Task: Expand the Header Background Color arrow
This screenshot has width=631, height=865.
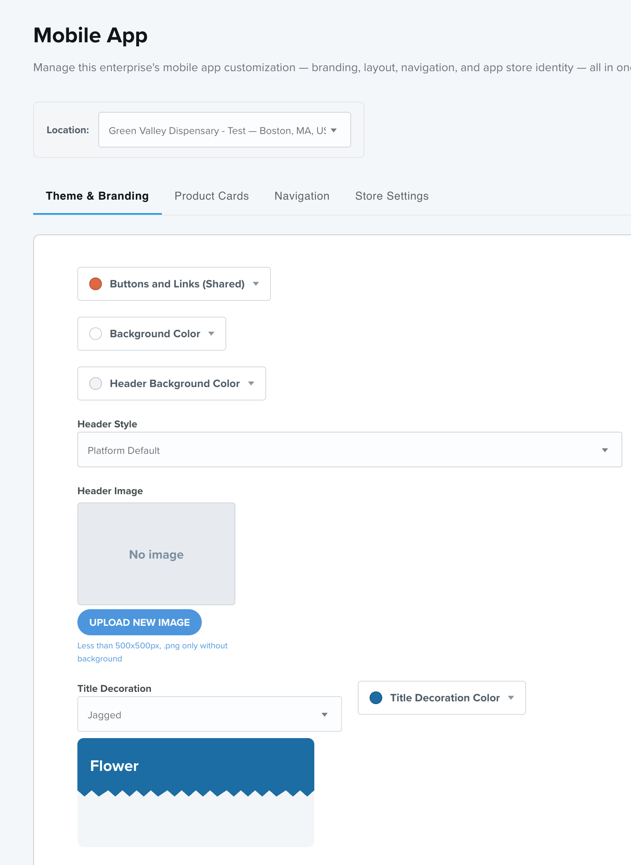Action: tap(251, 383)
